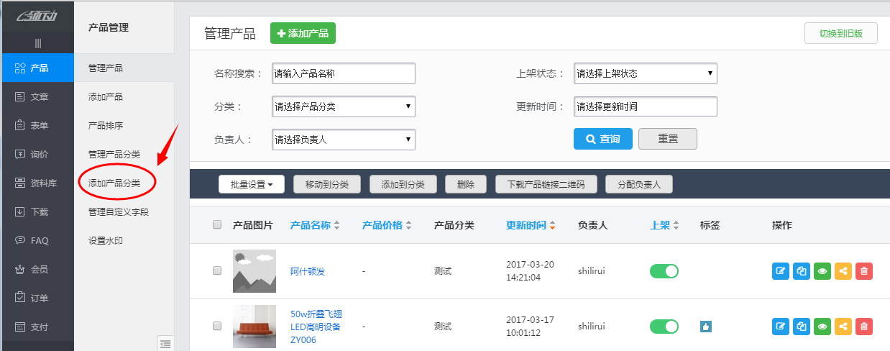Open the 批量设置 dropdown menu
Image resolution: width=890 pixels, height=351 pixels.
pos(251,185)
